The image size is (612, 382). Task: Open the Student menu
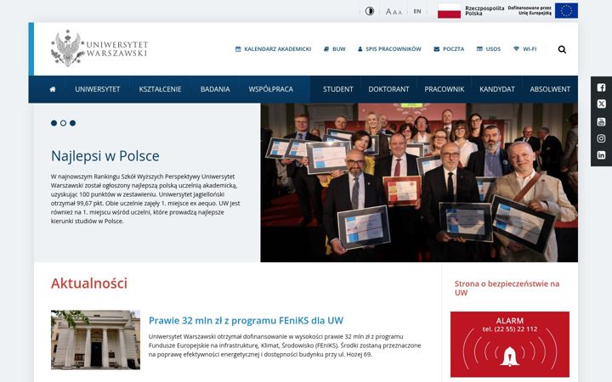(338, 89)
